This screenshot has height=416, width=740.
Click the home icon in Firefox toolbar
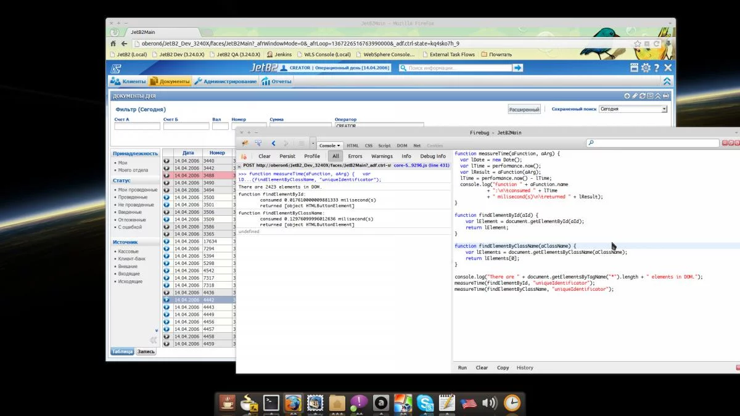click(113, 44)
